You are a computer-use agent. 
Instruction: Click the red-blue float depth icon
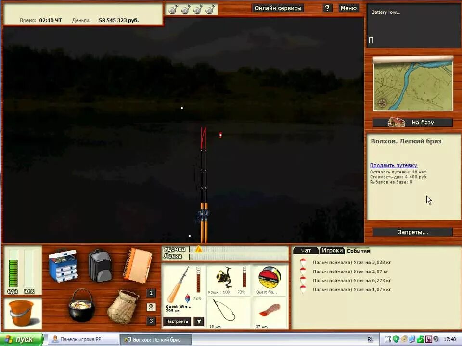click(188, 298)
